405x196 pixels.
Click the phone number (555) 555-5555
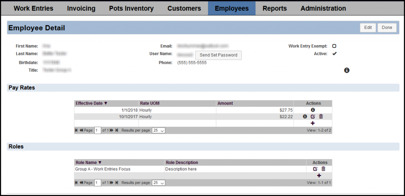pos(192,63)
